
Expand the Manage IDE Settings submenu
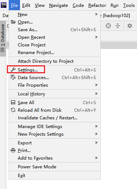(x=55, y=127)
